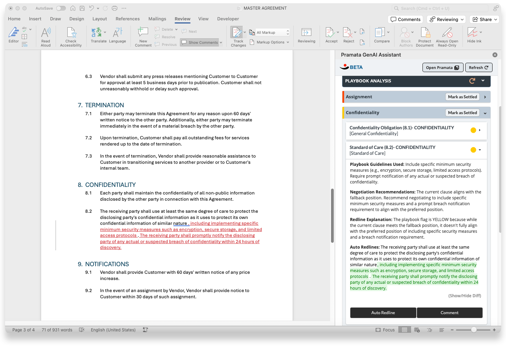Re-run Playbook Analysis with orange refresh icon

click(x=472, y=81)
